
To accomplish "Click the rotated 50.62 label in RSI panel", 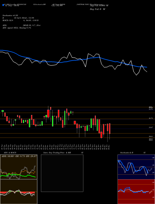I will point(151,192).
